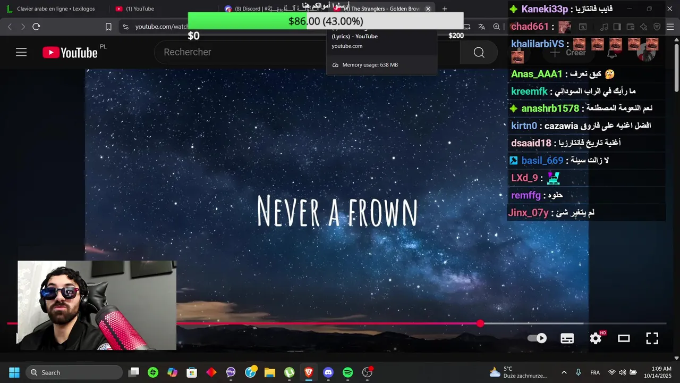The image size is (680, 383).
Task: Open Brave VPN shield icon
Action: (x=657, y=27)
